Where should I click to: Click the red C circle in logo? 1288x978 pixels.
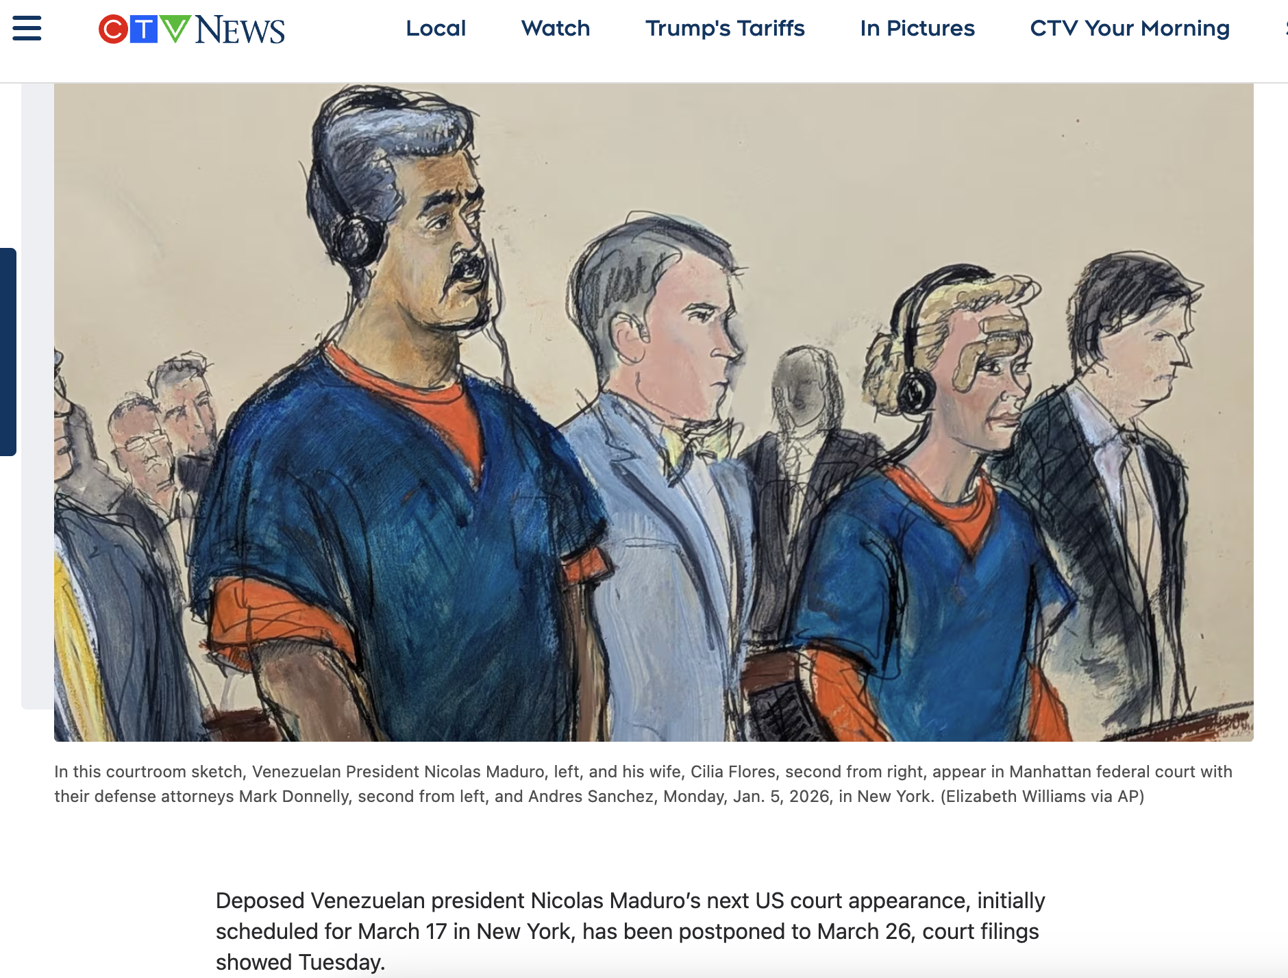click(x=113, y=29)
